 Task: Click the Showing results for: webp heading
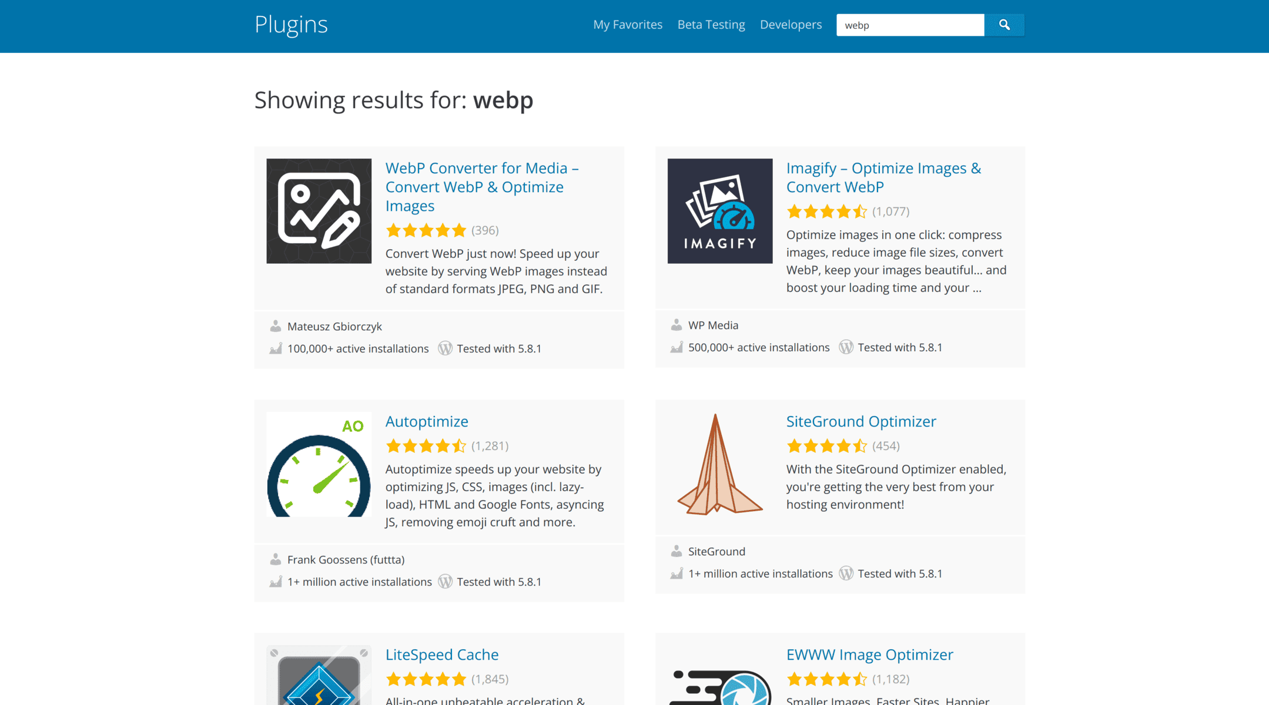[x=394, y=100]
